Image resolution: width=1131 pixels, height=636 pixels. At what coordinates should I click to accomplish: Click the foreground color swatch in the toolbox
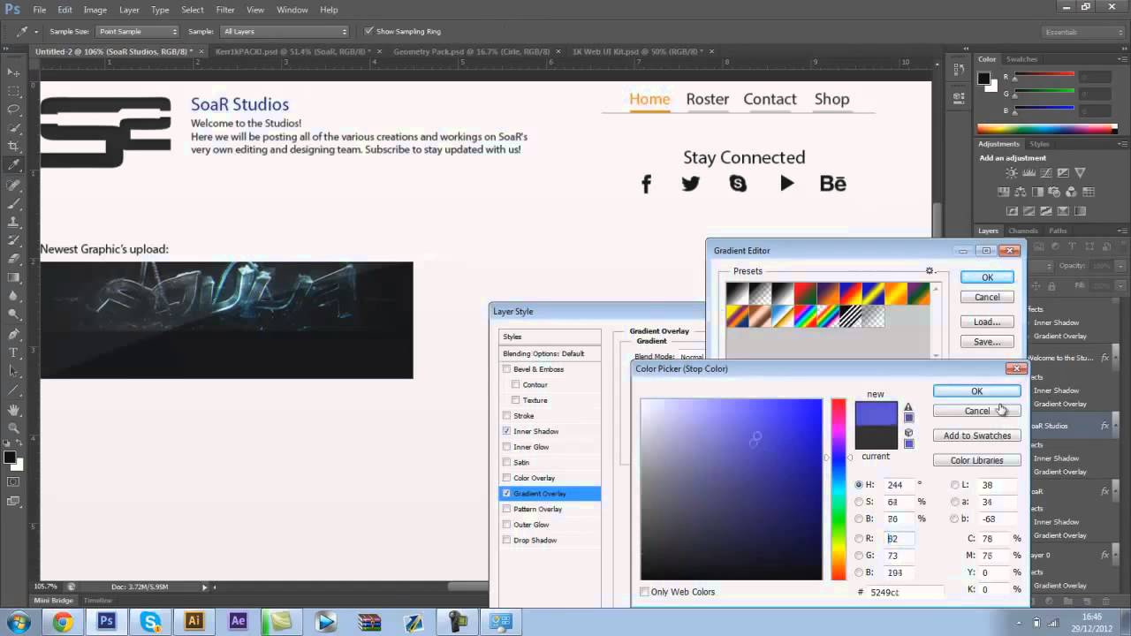pyautogui.click(x=10, y=457)
